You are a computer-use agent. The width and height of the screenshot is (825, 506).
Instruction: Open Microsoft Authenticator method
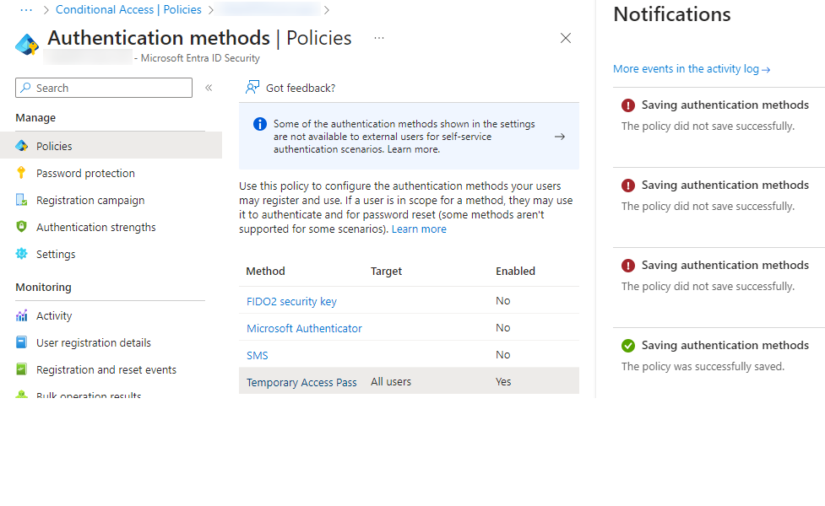click(x=304, y=328)
